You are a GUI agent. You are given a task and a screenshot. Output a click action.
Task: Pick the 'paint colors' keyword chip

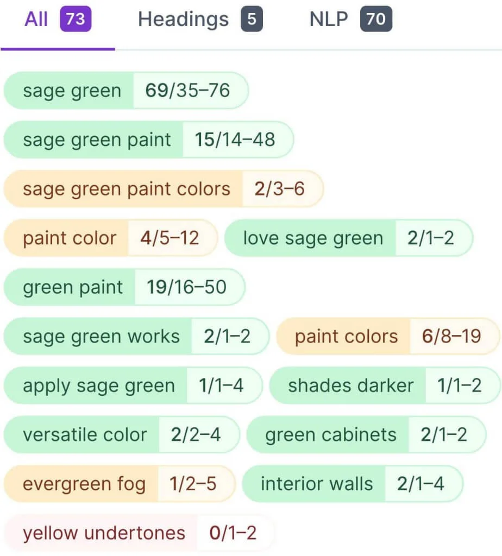(387, 337)
